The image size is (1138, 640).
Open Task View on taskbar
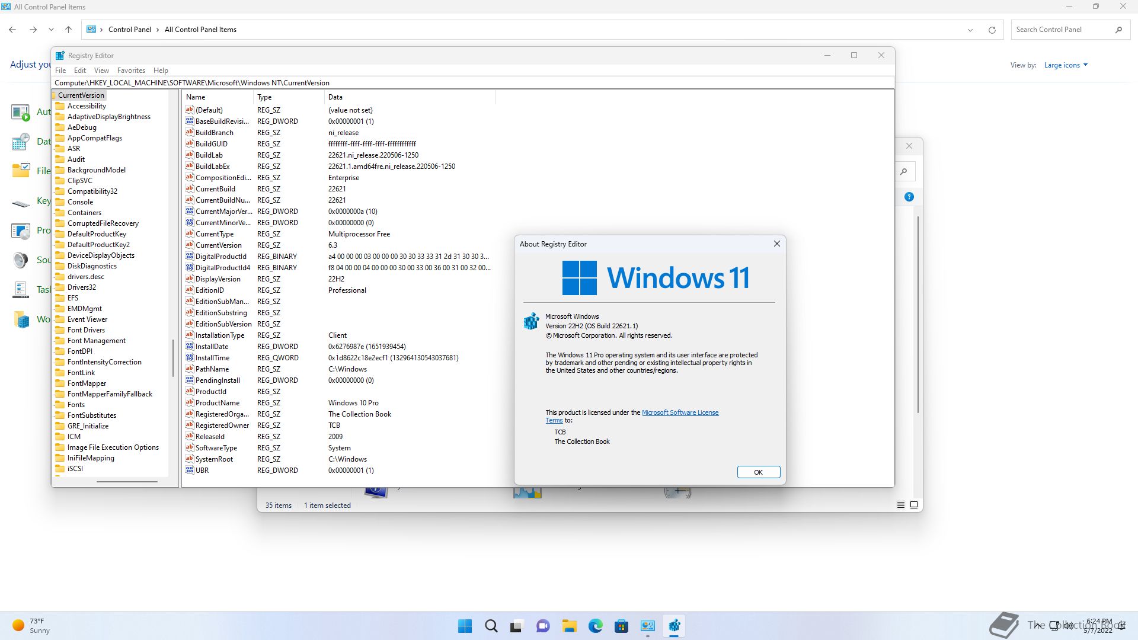517,626
